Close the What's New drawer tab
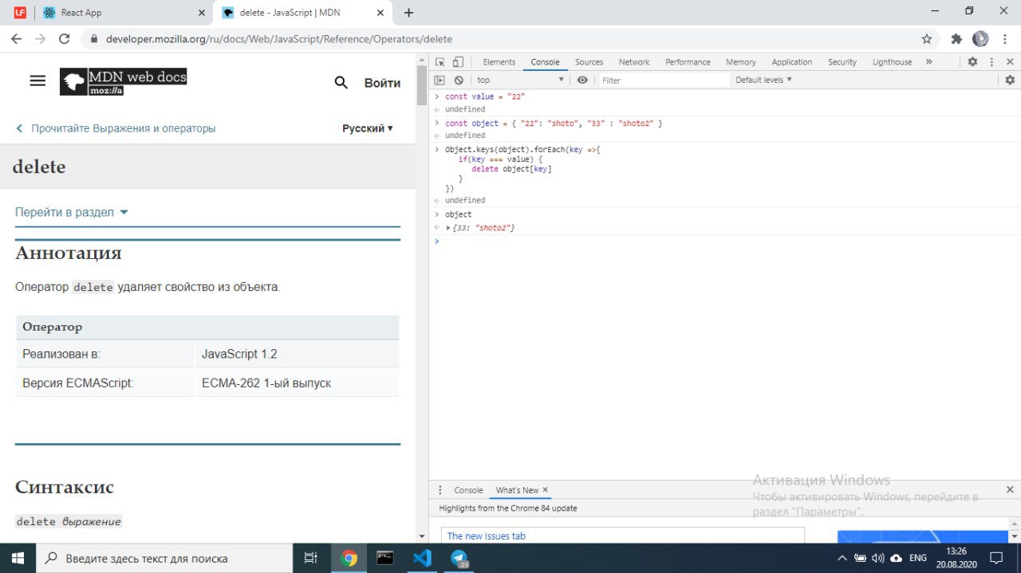Image resolution: width=1021 pixels, height=573 pixels. point(546,490)
